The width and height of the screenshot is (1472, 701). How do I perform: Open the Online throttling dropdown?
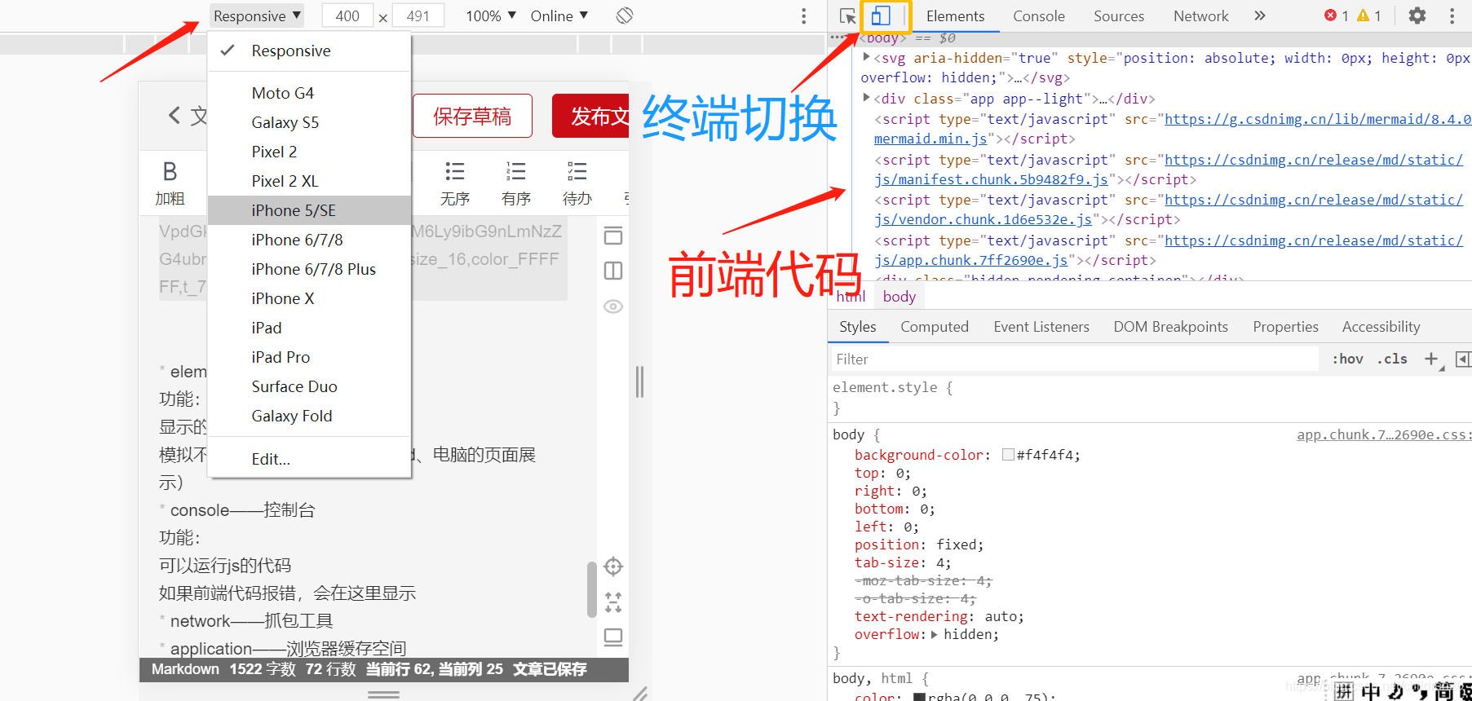pos(559,15)
